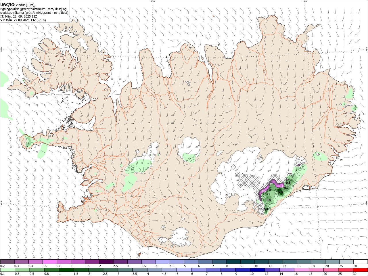
Task: Click the darkest green swatch in rain legend
Action: [66, 270]
